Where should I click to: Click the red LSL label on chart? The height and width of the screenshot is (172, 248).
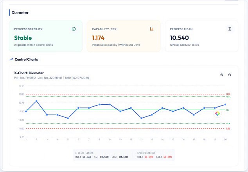228,129
